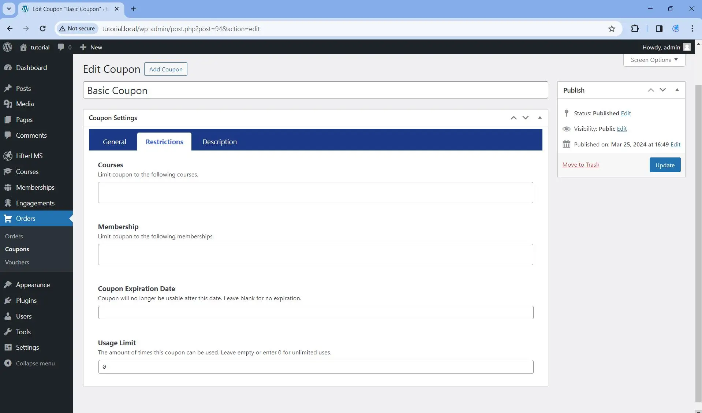Open the tab search dropdown chevron
This screenshot has width=702, height=413.
[9, 9]
